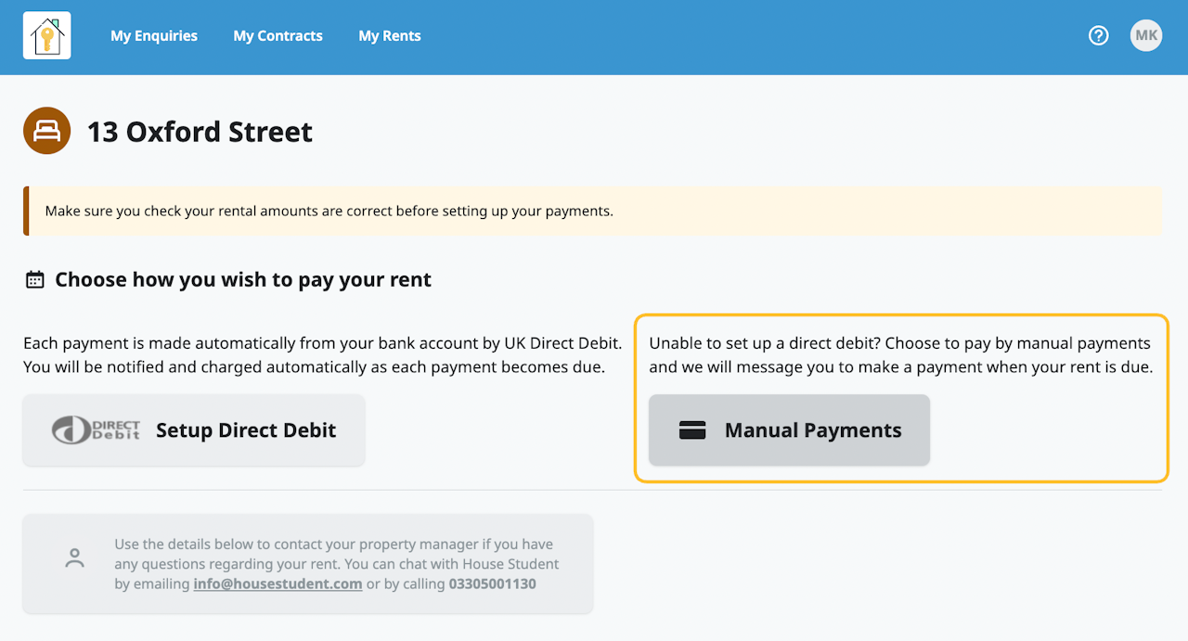Click the credit card icon
Viewport: 1188px width, 641px height.
coord(692,430)
